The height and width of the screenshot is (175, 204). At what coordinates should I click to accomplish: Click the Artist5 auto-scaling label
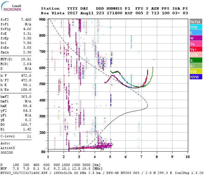point(7,148)
